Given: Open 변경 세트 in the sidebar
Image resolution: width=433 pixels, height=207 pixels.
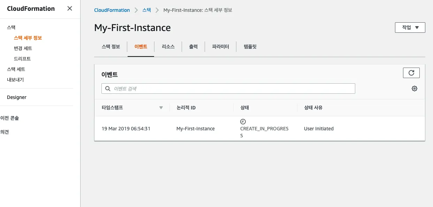Looking at the screenshot, I should [23, 48].
